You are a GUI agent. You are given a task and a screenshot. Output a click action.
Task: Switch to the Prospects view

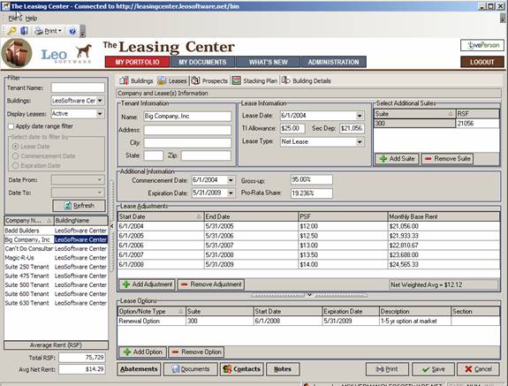(209, 80)
